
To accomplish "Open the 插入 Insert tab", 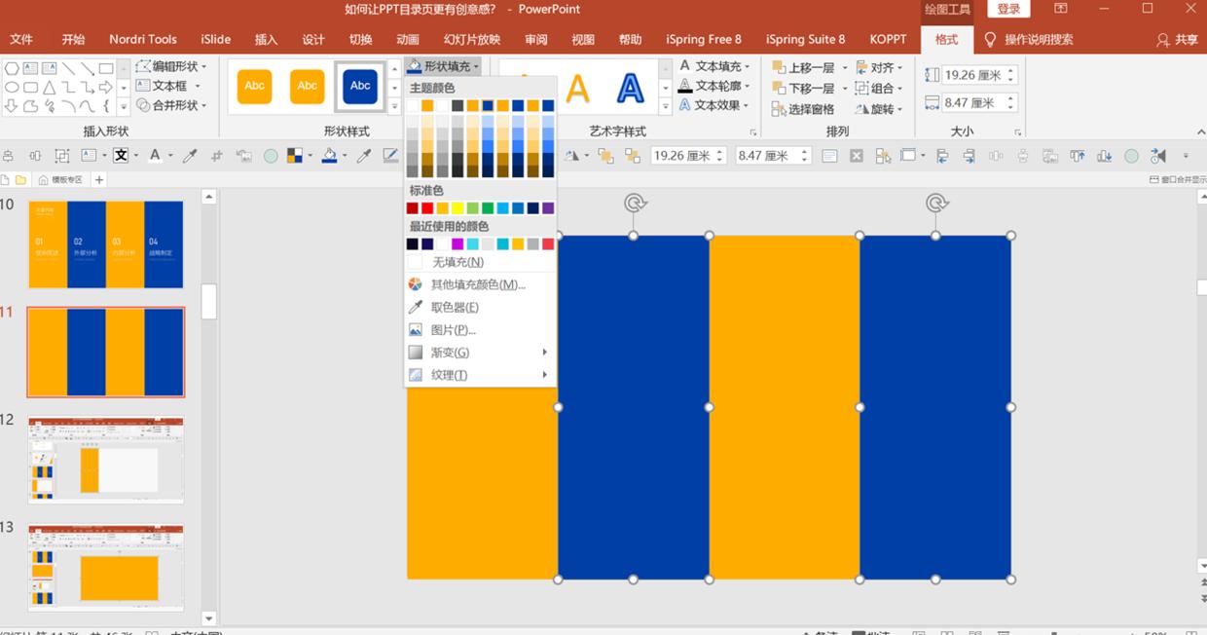I will (x=266, y=39).
